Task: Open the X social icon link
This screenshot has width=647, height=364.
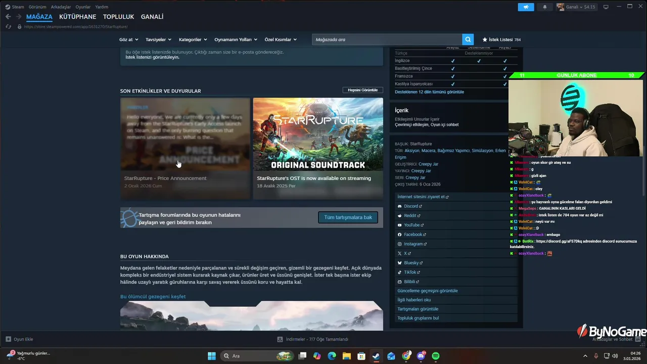Action: tap(400, 253)
